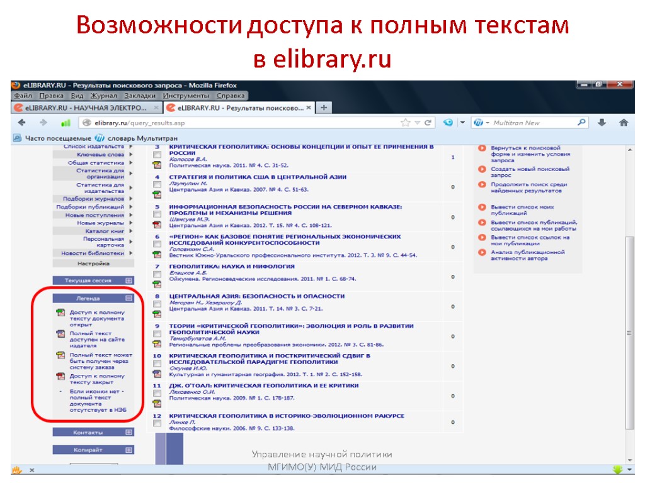Switch to the НАУЧНАЯ ЭЛЕКТРО... tab

[x=86, y=108]
